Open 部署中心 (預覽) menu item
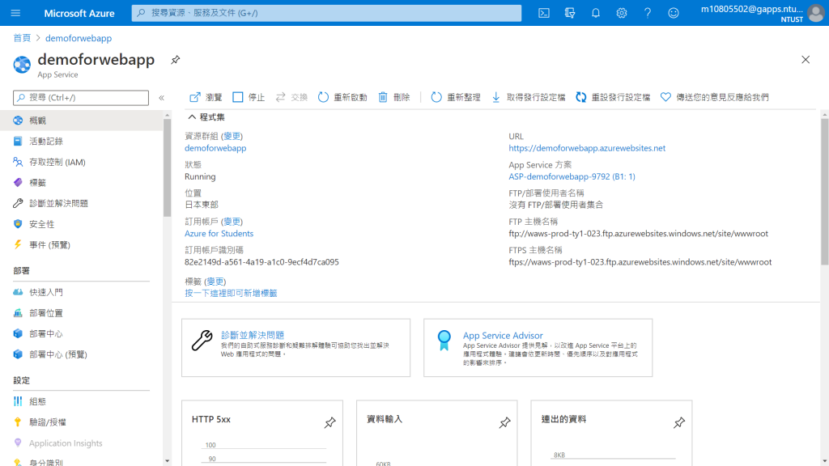Viewport: 829px width, 466px height. (82, 354)
